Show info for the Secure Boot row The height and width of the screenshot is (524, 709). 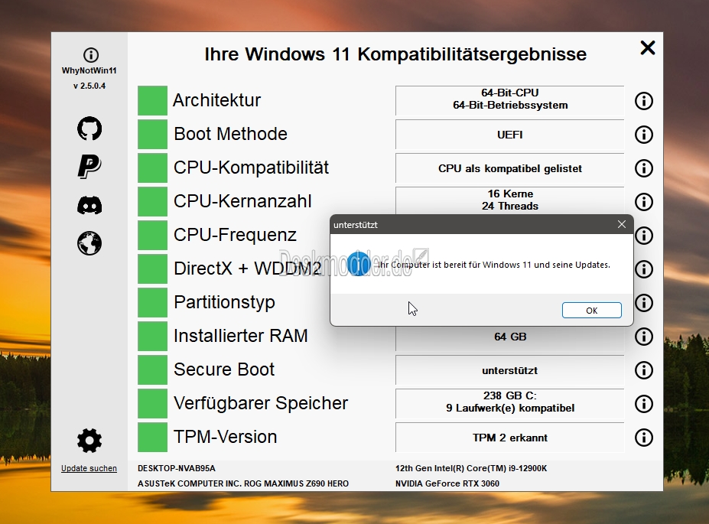643,369
